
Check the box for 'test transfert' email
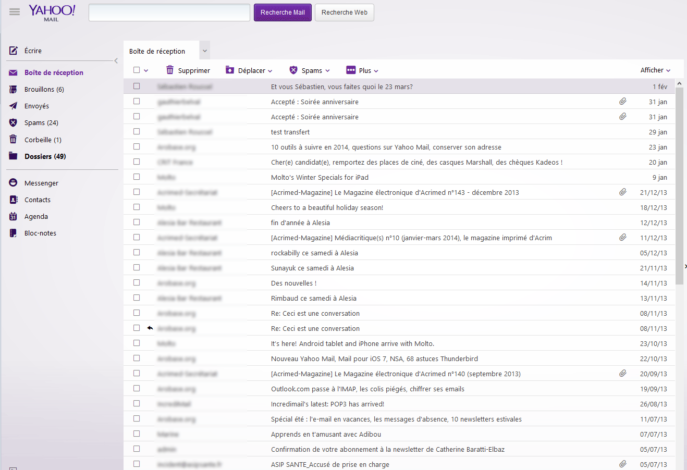pos(137,131)
